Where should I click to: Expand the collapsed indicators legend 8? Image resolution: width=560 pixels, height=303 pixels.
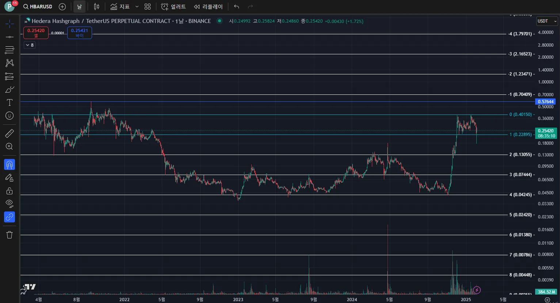click(x=30, y=45)
